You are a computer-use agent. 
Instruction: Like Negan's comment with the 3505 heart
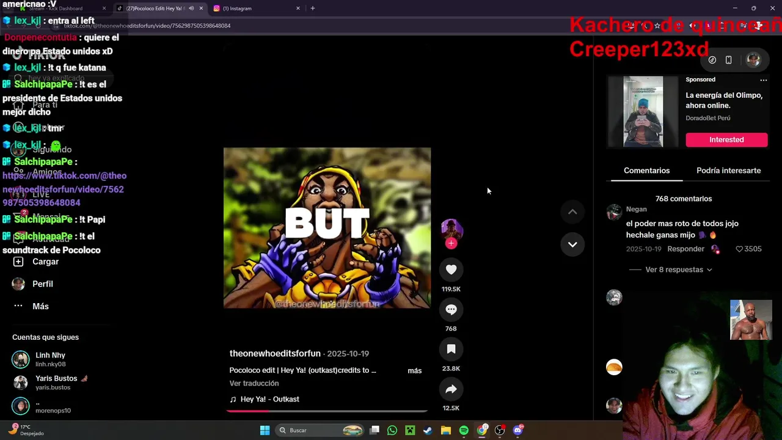pyautogui.click(x=739, y=249)
